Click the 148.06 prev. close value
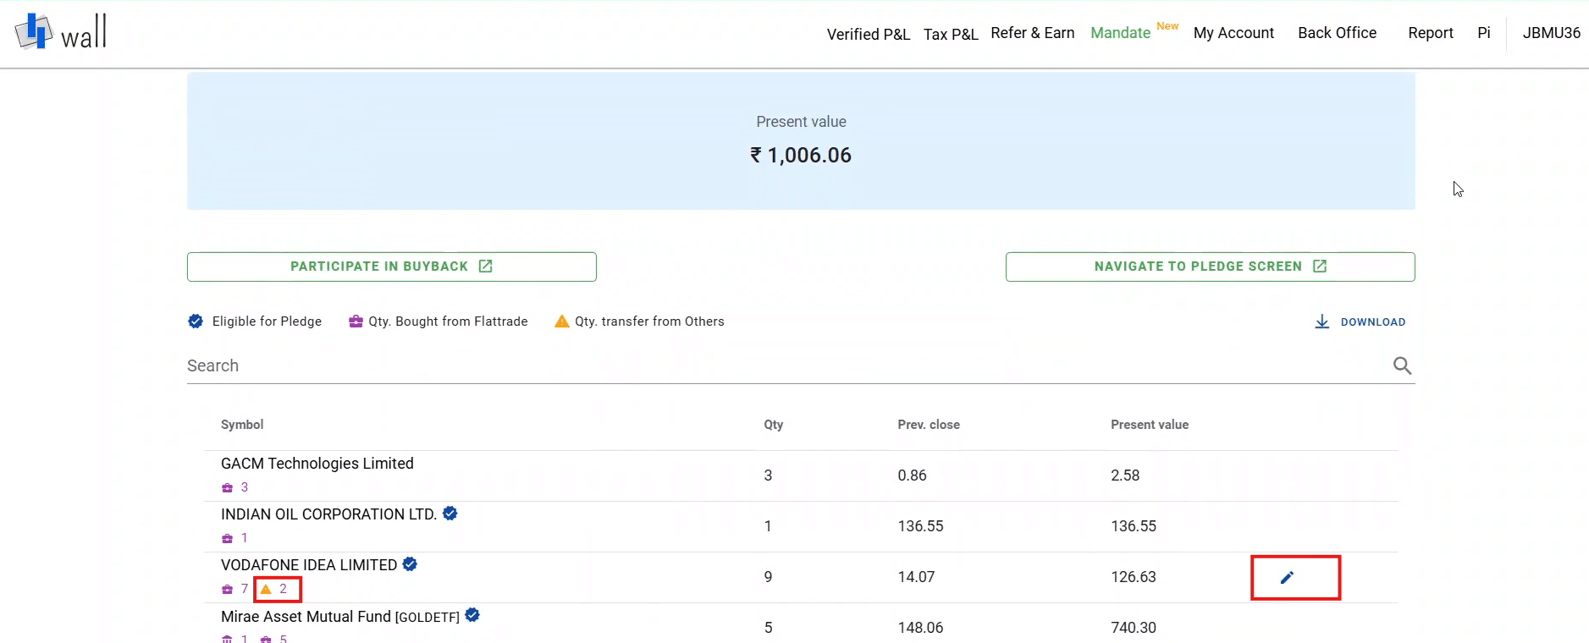Screen dimensions: 1589x643 click(x=920, y=628)
